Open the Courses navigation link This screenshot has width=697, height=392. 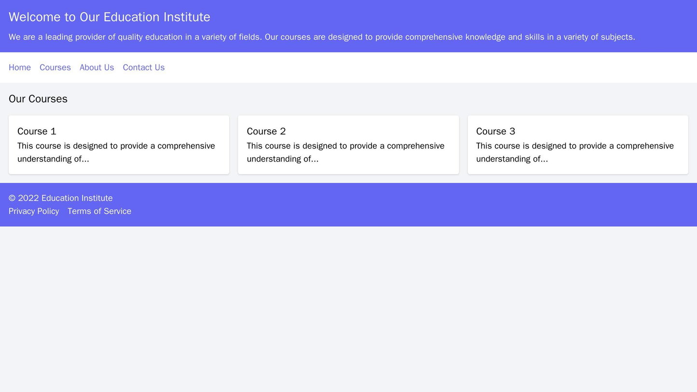click(x=55, y=68)
